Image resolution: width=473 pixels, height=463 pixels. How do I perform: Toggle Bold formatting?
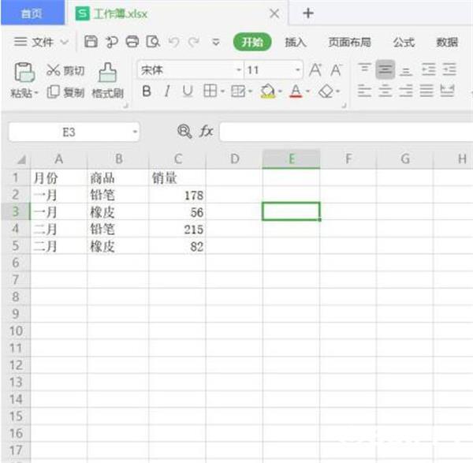click(x=147, y=91)
